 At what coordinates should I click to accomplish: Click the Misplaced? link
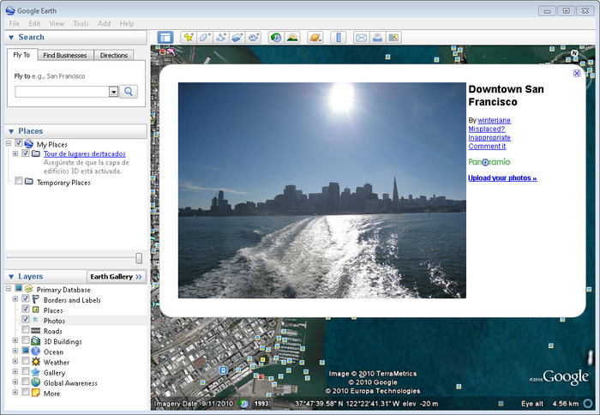tap(486, 129)
